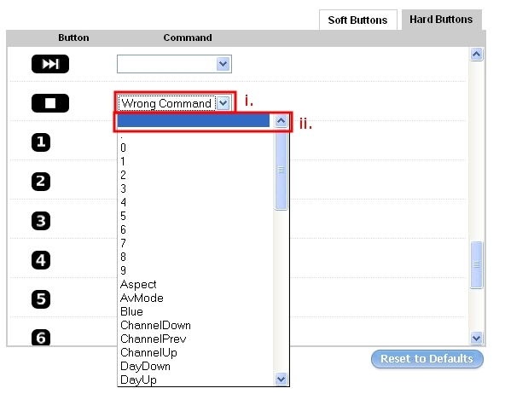
Task: Click the Reset to Defaults button
Action: [427, 358]
